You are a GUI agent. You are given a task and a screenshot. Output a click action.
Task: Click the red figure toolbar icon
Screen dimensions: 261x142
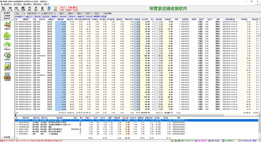(36, 9)
